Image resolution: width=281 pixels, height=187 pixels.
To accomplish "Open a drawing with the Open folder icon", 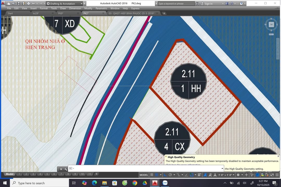I will click(x=14, y=4).
